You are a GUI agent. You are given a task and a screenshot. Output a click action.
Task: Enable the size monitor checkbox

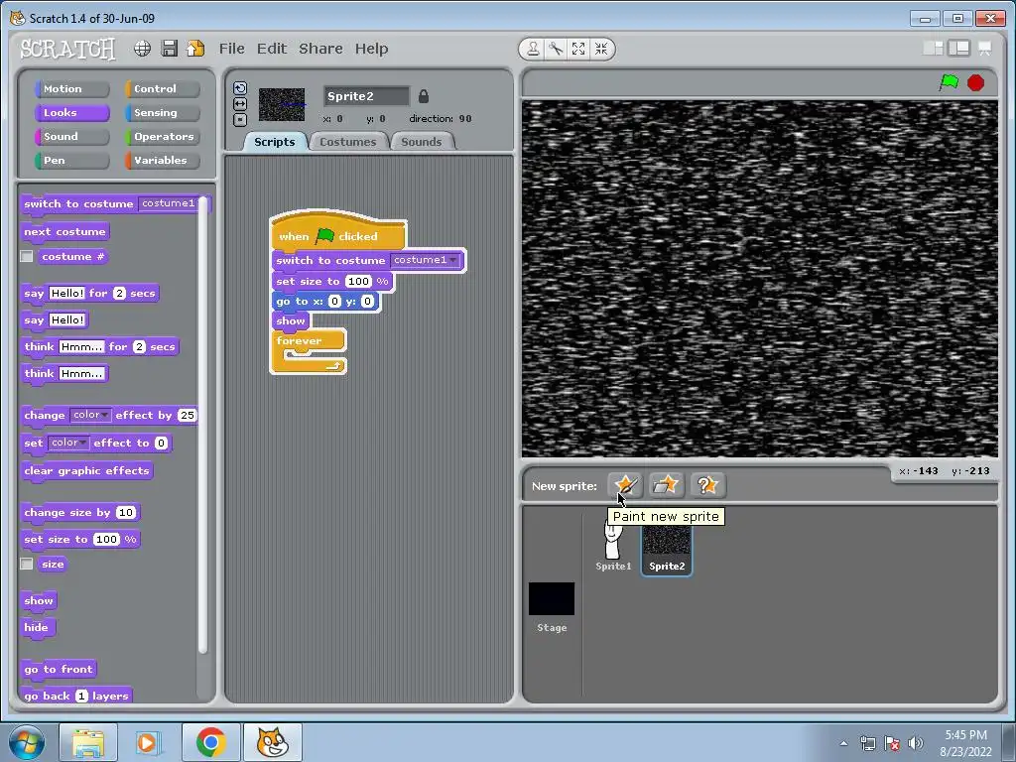(x=27, y=564)
